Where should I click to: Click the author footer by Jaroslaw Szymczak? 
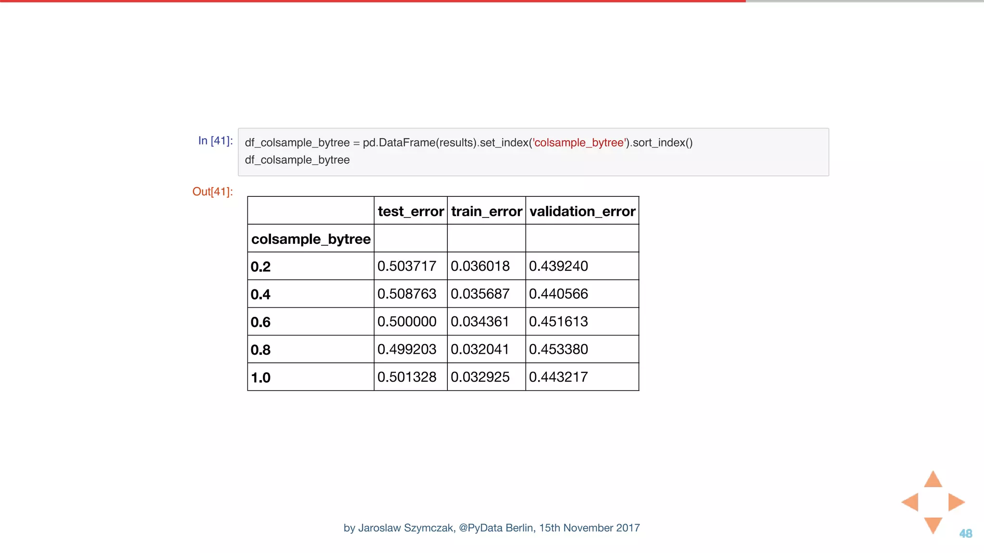[x=492, y=528]
